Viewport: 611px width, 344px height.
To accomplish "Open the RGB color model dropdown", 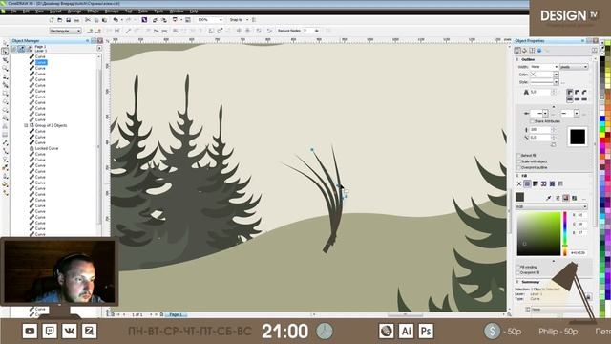I will click(x=552, y=207).
